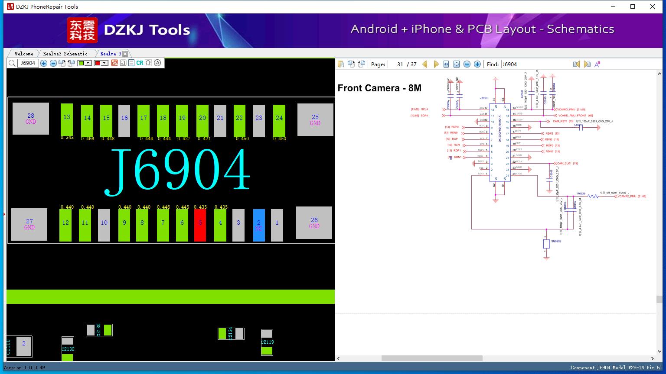Fit schematic page to width
This screenshot has height=374, width=666.
tap(446, 64)
